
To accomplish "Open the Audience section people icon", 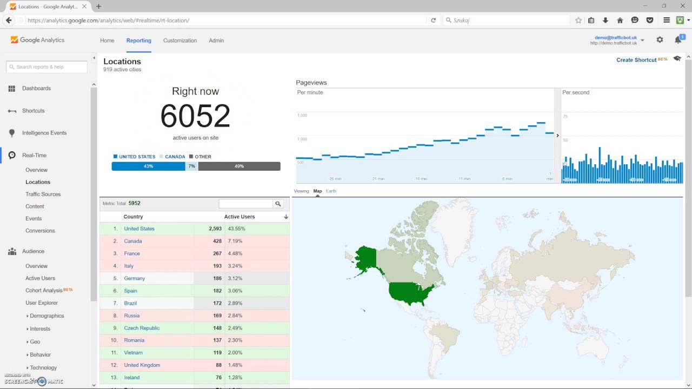I will coord(12,251).
